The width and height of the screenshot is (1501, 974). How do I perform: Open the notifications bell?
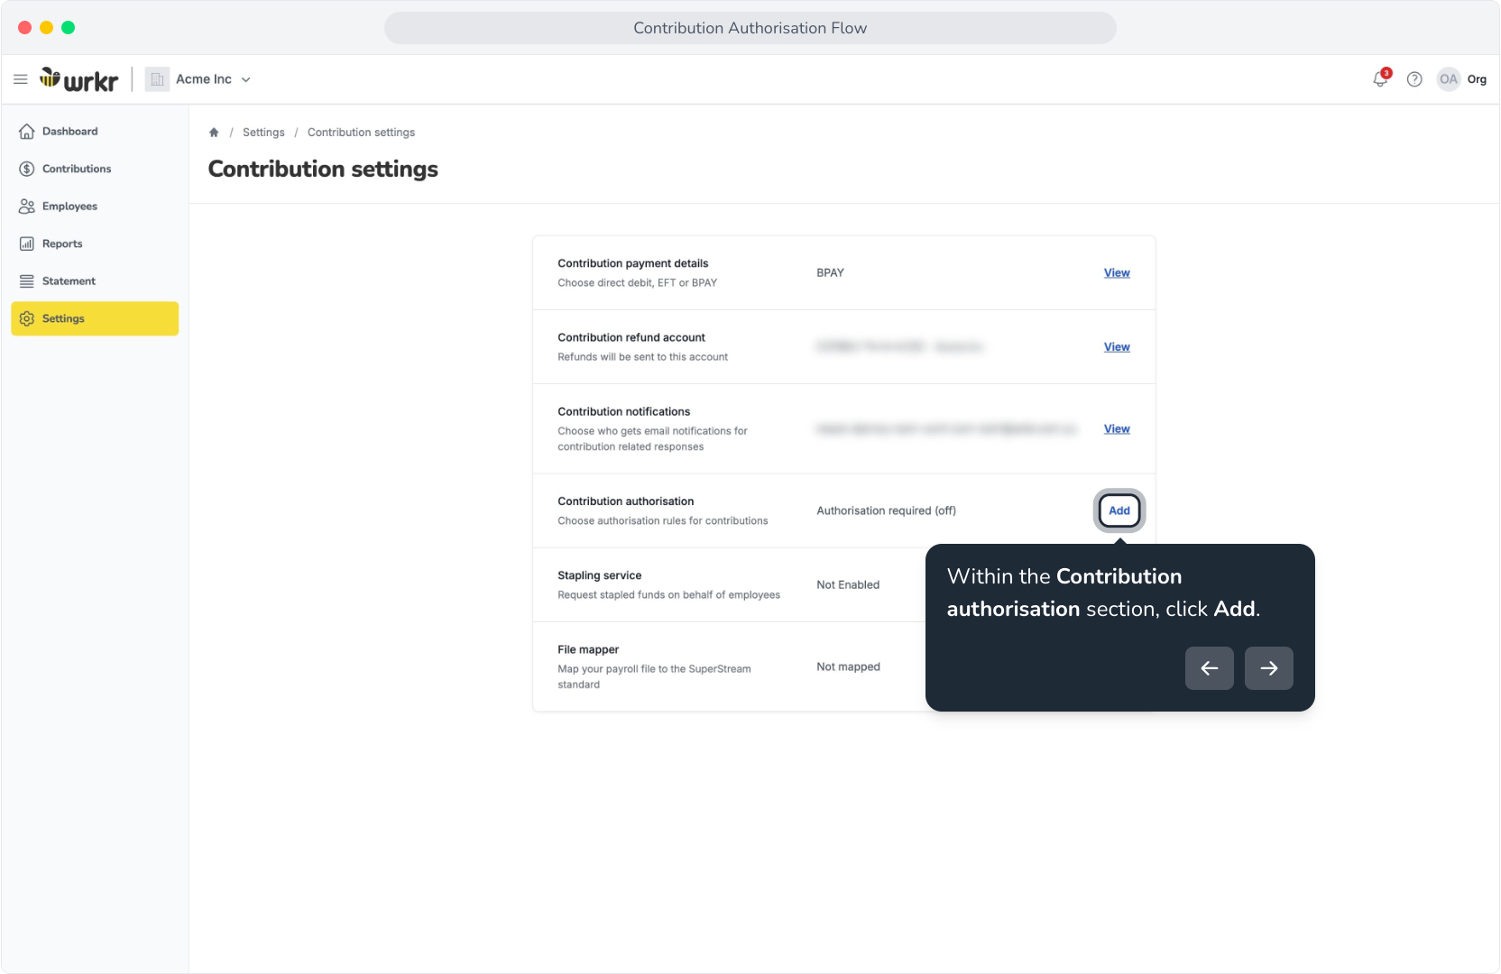(x=1380, y=79)
